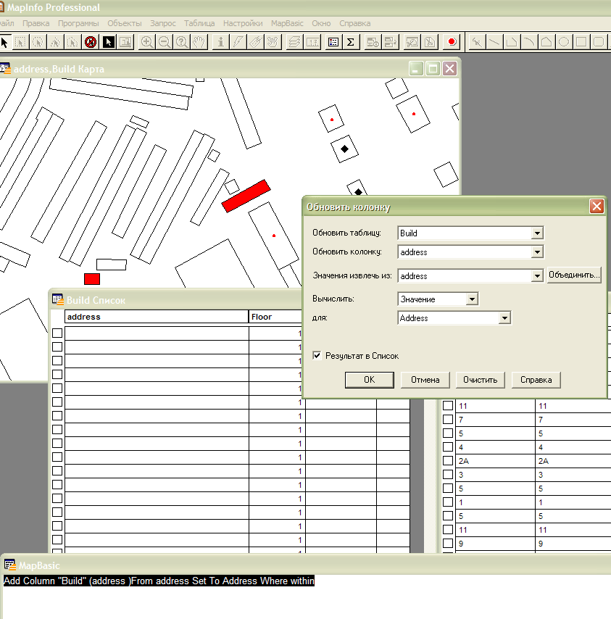Select the Zoom In tool
The height and width of the screenshot is (619, 611).
pyautogui.click(x=147, y=42)
